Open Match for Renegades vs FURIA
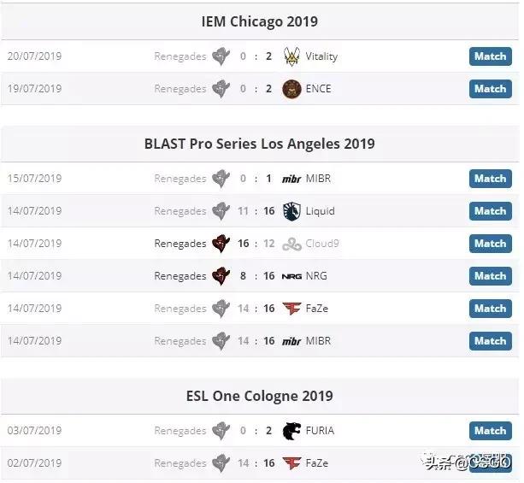524x483 pixels. [x=491, y=431]
